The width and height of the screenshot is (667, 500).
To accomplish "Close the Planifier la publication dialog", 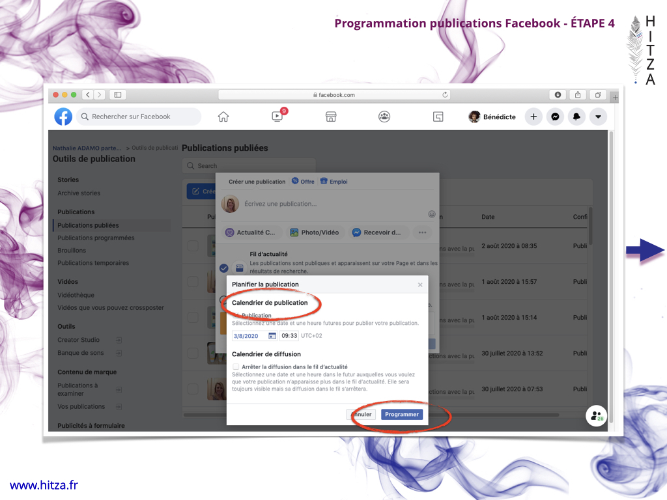I will pos(420,285).
